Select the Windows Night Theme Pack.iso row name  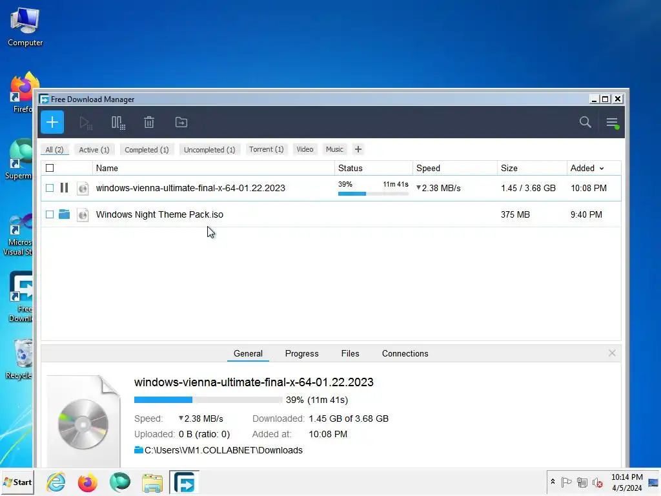pos(160,214)
